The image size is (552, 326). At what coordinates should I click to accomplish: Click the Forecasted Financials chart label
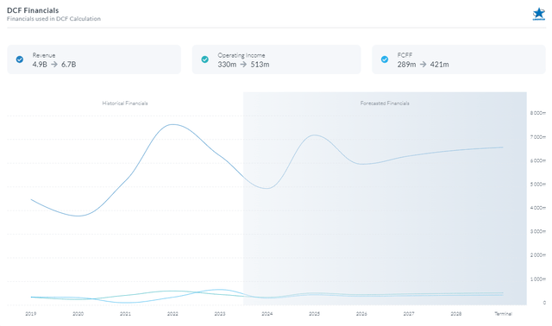pos(385,103)
